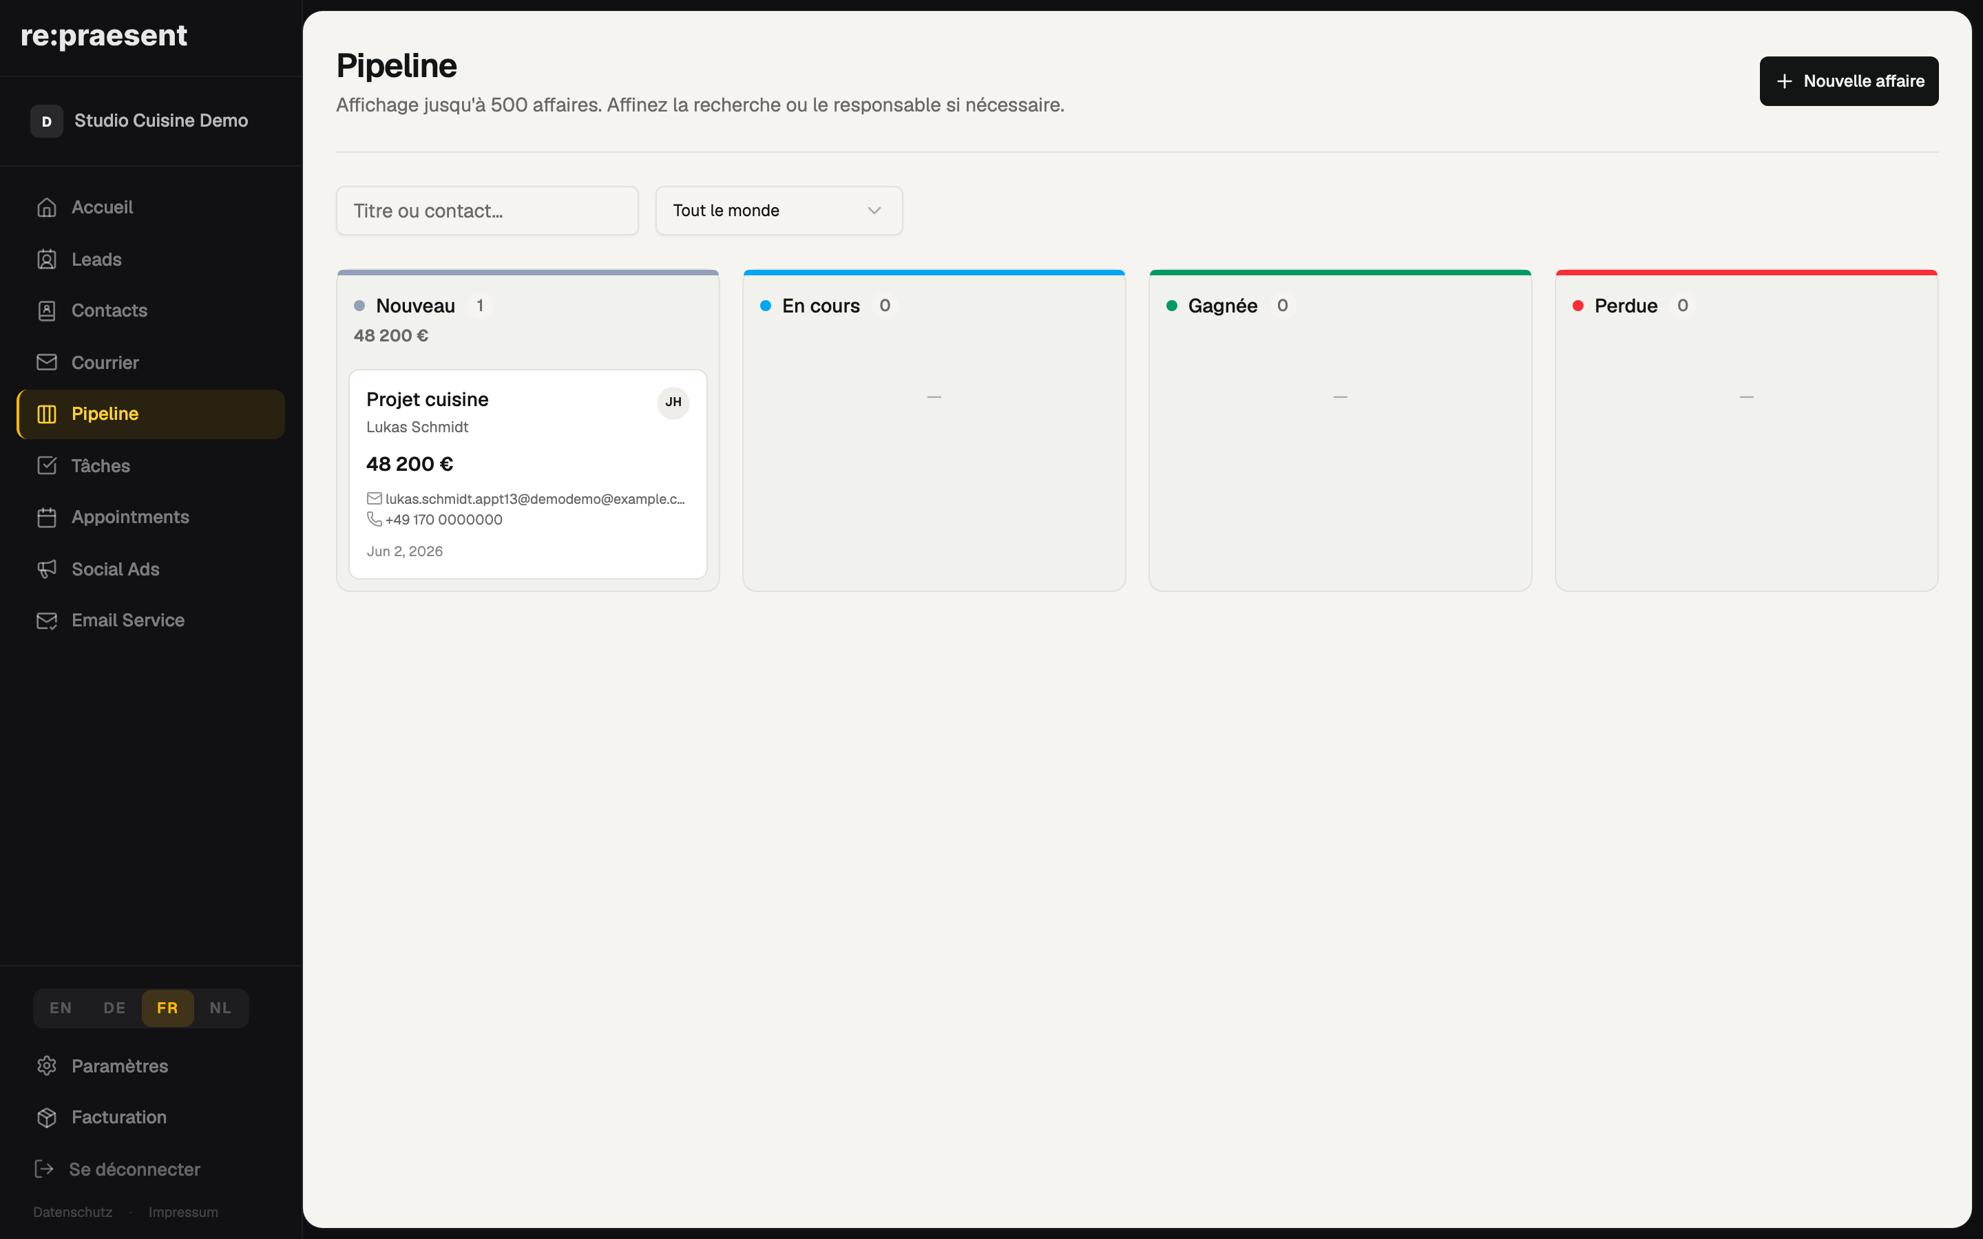Switch language to NL
1983x1239 pixels.
[220, 1008]
